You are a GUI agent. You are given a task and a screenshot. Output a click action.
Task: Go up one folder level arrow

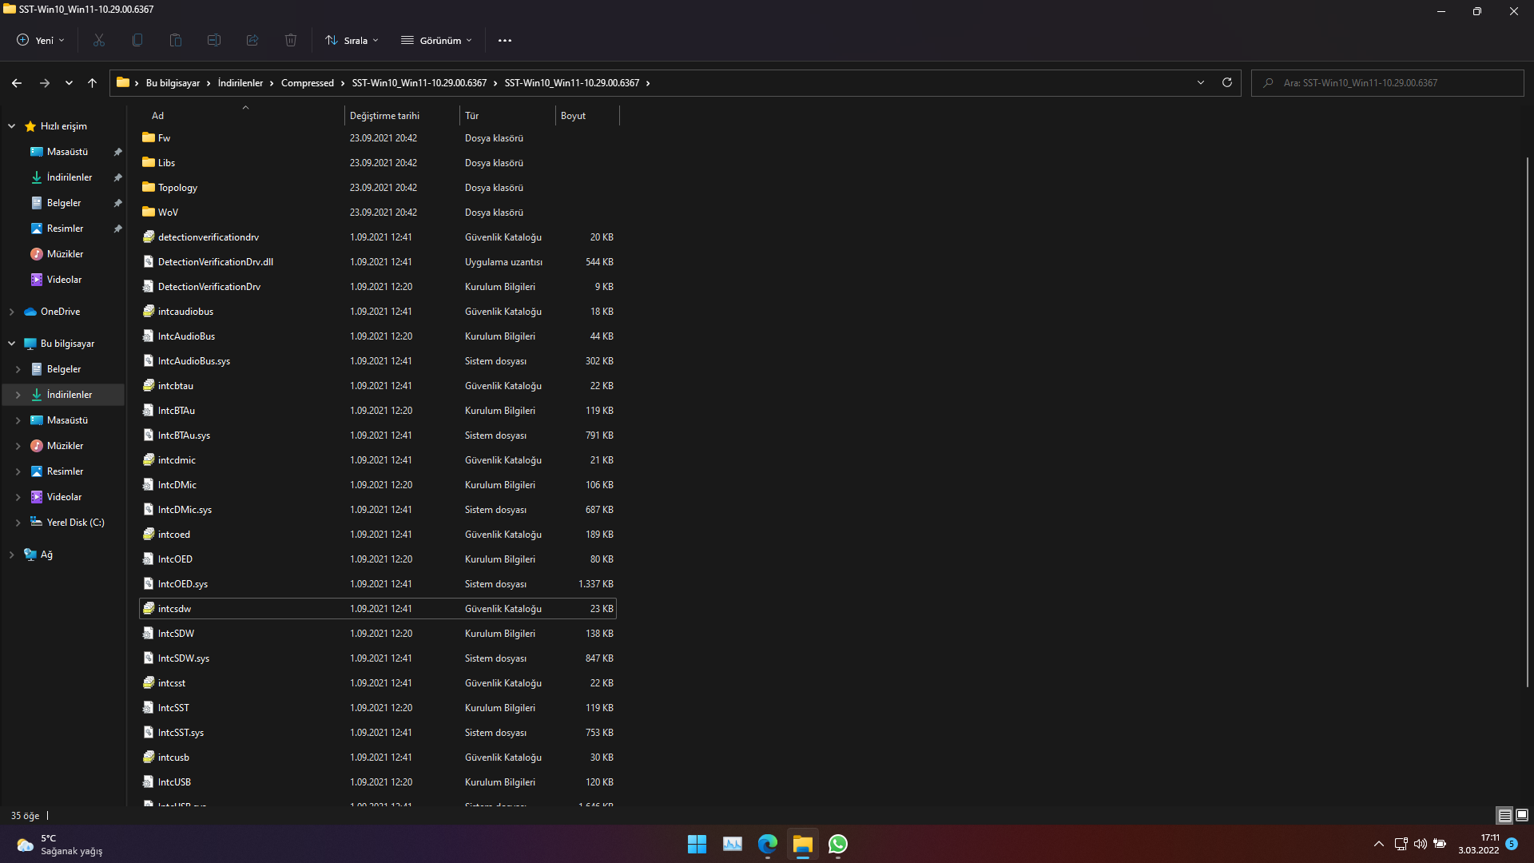point(92,82)
